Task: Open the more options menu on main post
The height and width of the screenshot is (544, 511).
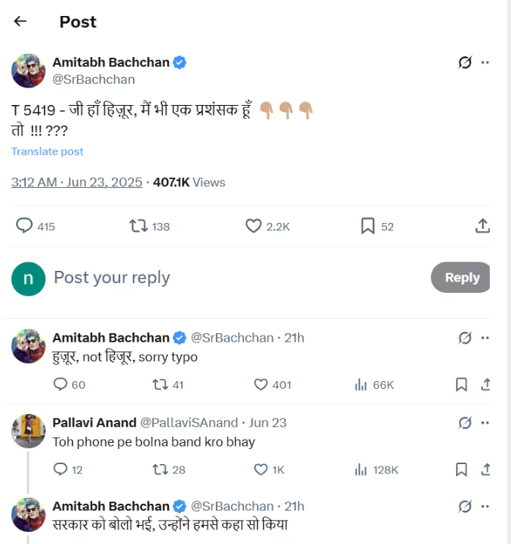Action: click(485, 62)
